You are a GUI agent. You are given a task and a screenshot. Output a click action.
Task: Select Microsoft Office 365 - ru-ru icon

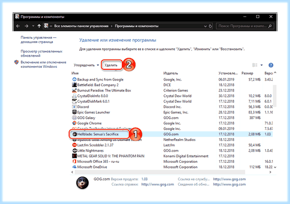point(74,161)
